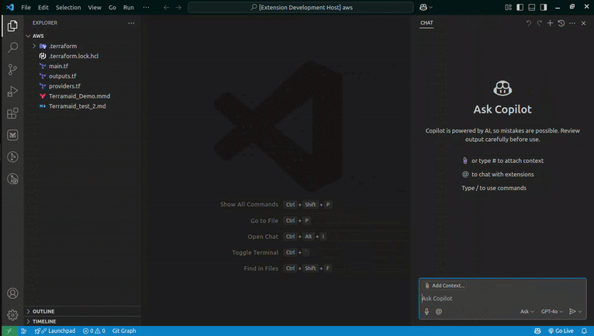Open main.tf file
This screenshot has height=336, width=594.
pyautogui.click(x=58, y=66)
